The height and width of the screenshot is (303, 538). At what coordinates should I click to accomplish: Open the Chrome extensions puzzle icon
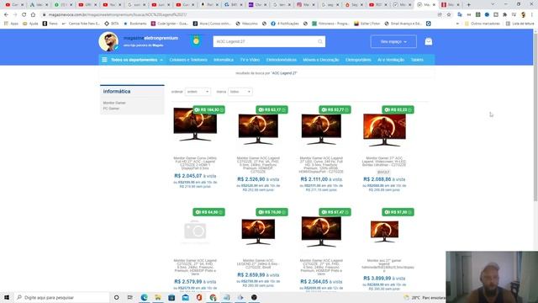click(x=504, y=15)
